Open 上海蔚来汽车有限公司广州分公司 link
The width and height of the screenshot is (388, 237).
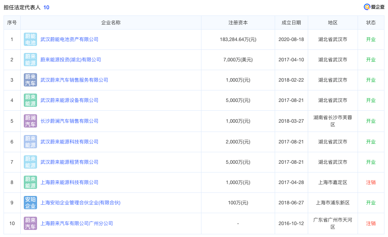(77, 223)
